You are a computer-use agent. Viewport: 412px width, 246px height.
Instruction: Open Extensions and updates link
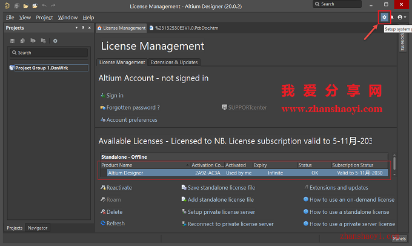[336, 188]
